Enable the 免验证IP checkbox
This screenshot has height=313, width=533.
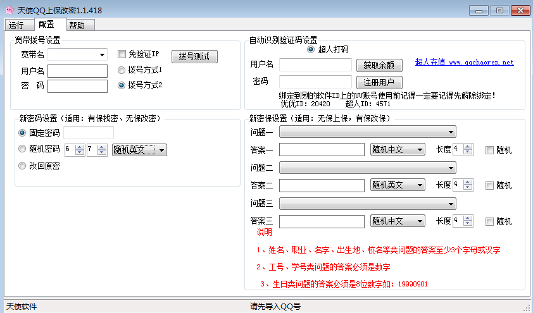pyautogui.click(x=122, y=54)
